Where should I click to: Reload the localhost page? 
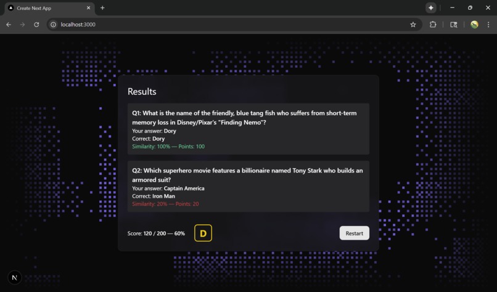point(36,25)
